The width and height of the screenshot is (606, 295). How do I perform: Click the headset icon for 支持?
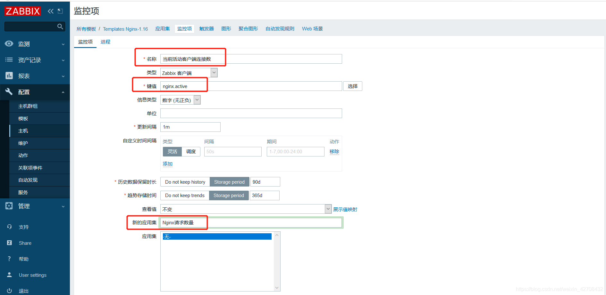click(9, 227)
